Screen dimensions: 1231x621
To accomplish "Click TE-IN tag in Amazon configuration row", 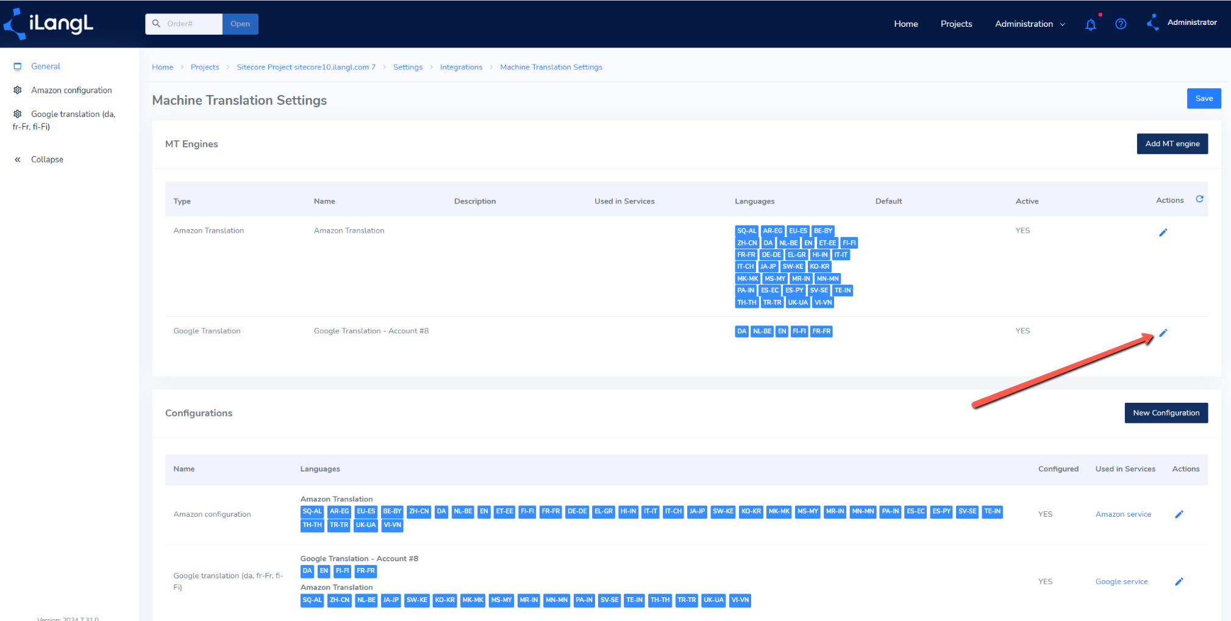I will click(x=992, y=511).
